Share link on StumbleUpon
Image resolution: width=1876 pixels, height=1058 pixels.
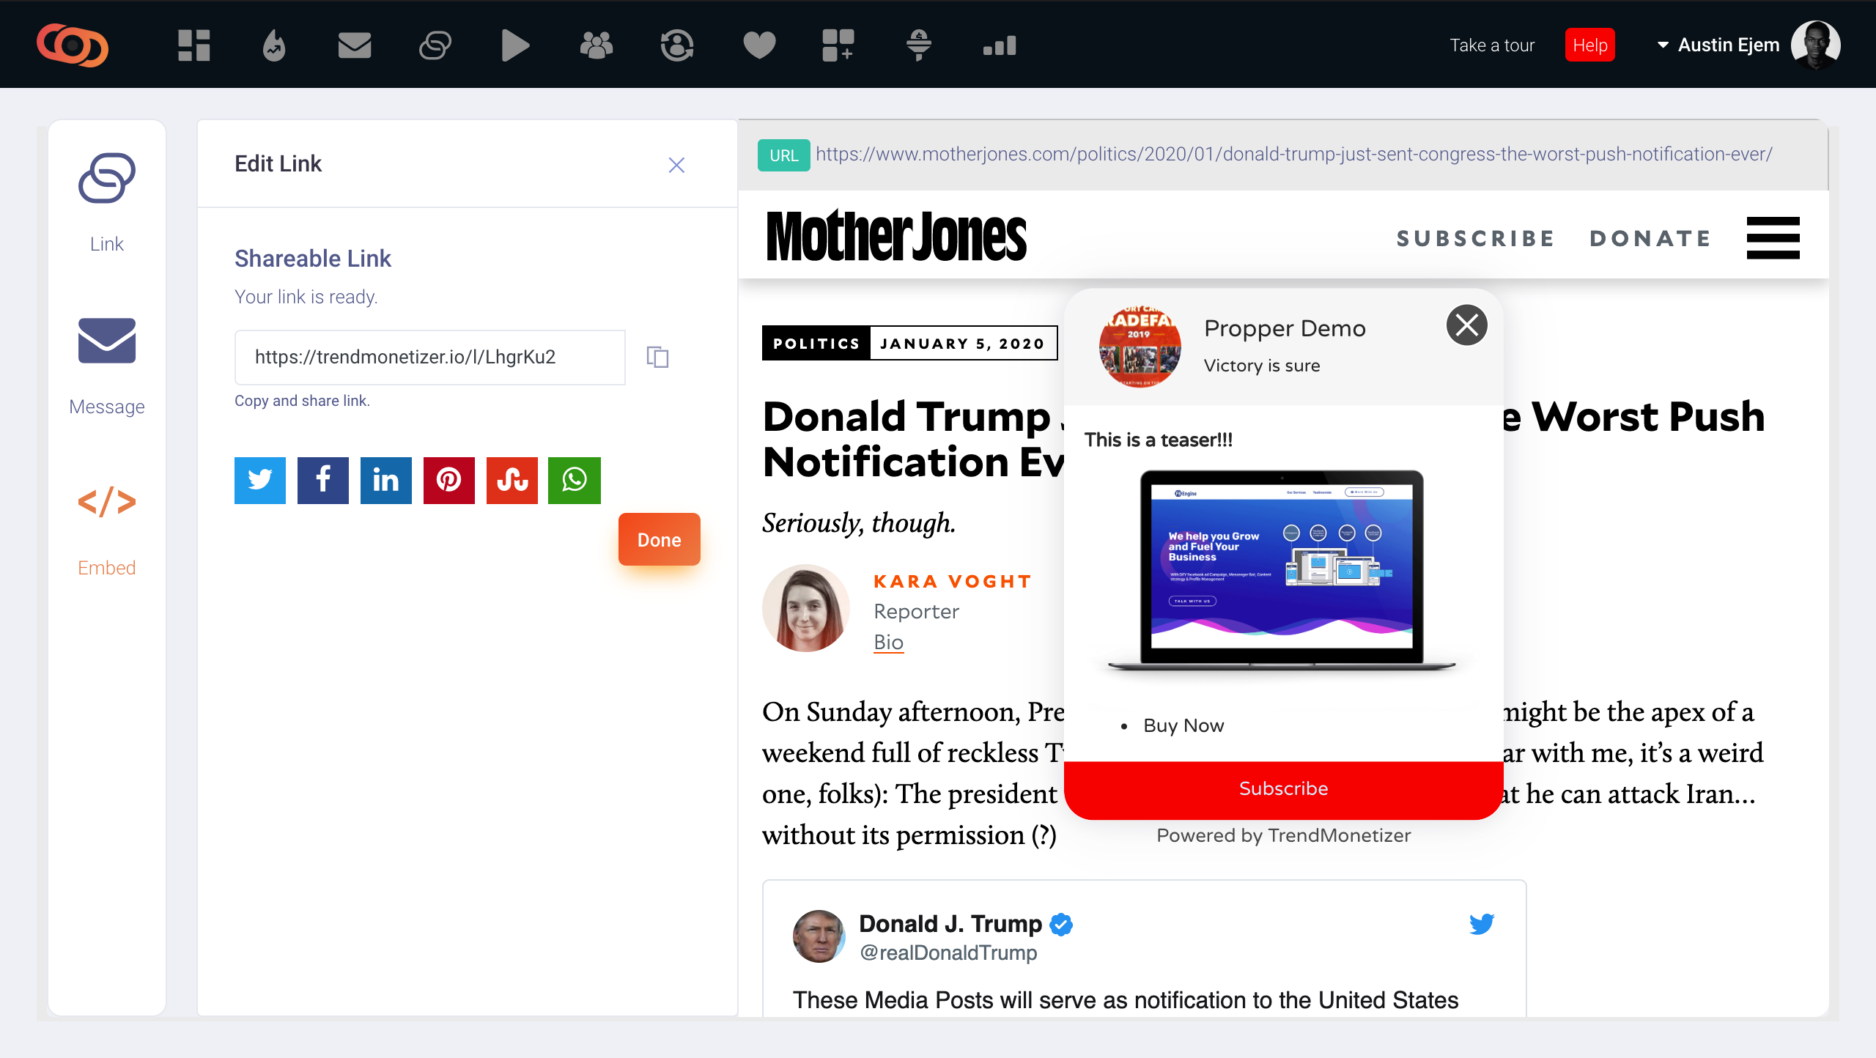pos(512,480)
